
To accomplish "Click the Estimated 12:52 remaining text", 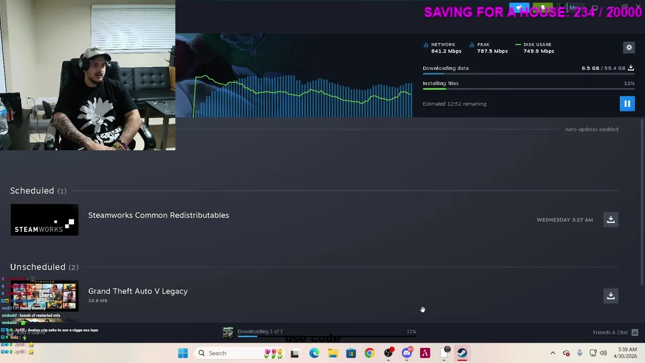I will tap(455, 104).
